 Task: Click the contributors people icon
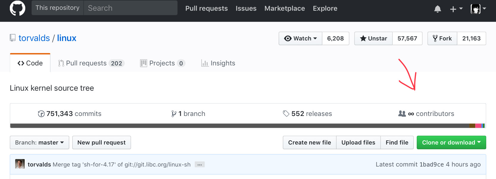click(402, 114)
